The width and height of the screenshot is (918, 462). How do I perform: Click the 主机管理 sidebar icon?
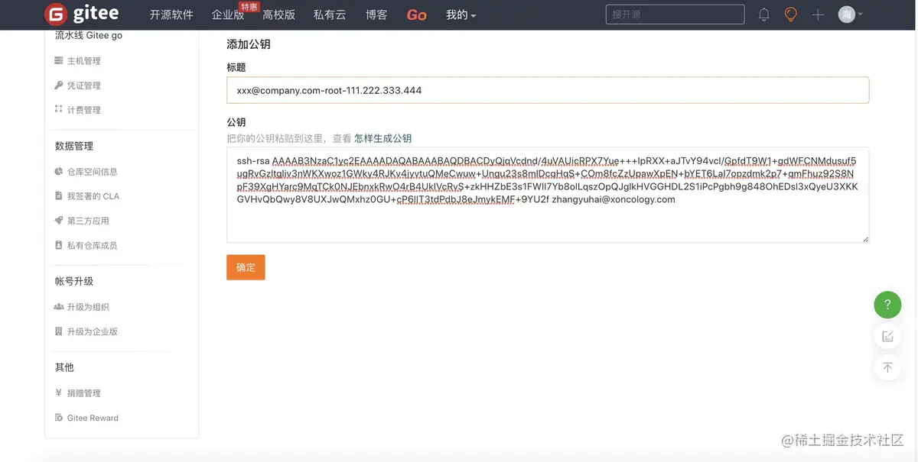tap(59, 60)
